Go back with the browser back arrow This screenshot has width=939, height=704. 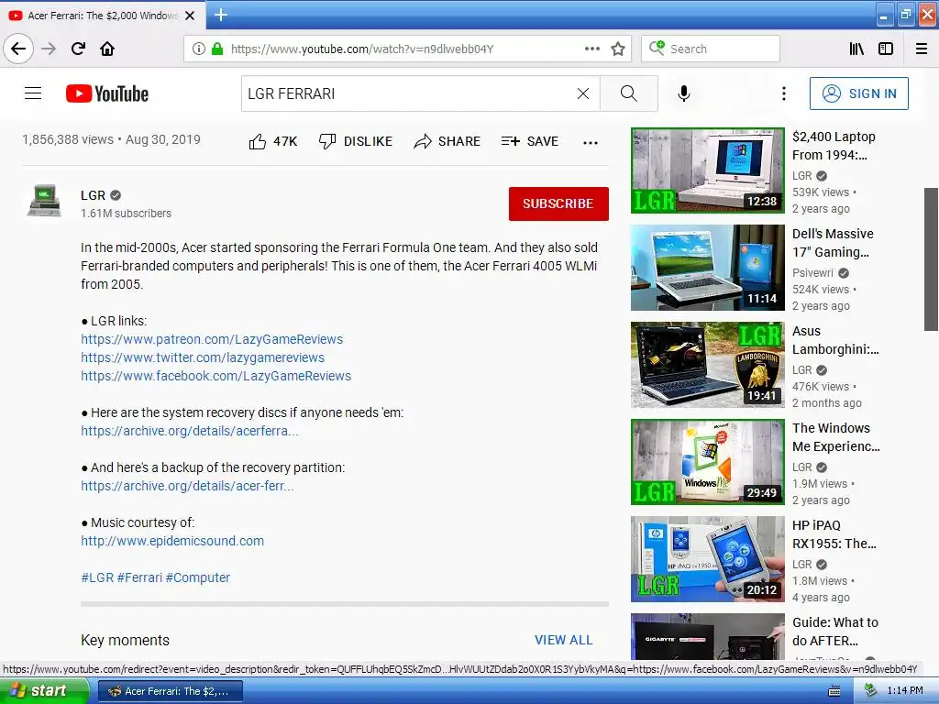(x=18, y=49)
